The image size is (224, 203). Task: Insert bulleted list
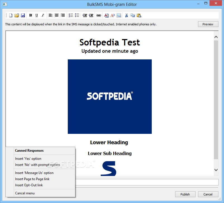77,15
